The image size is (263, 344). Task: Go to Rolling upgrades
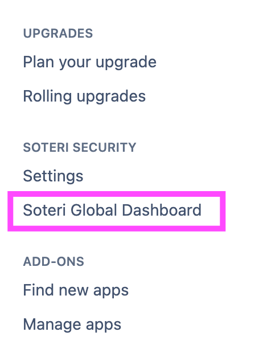point(84,97)
